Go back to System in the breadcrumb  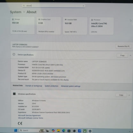[x=16, y=12]
